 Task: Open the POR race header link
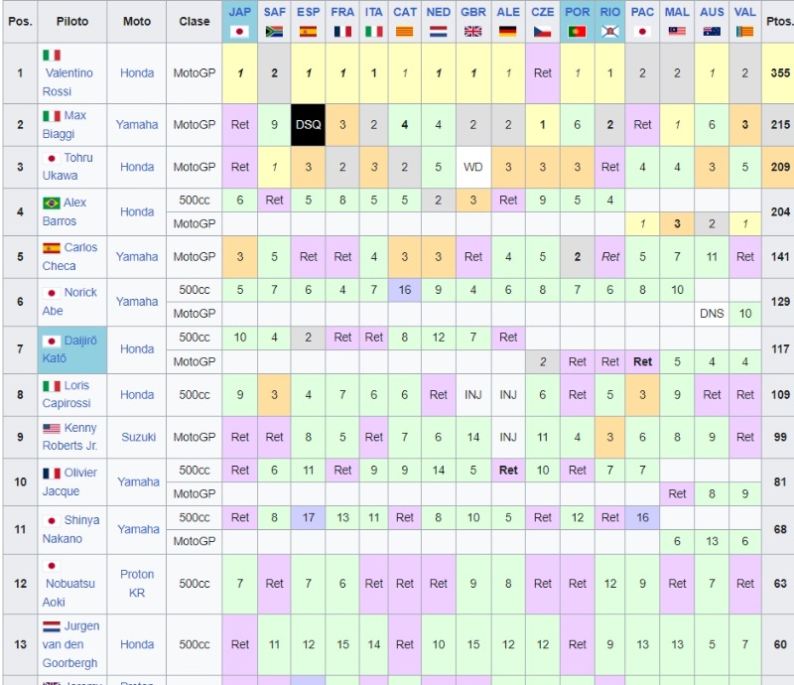[578, 12]
